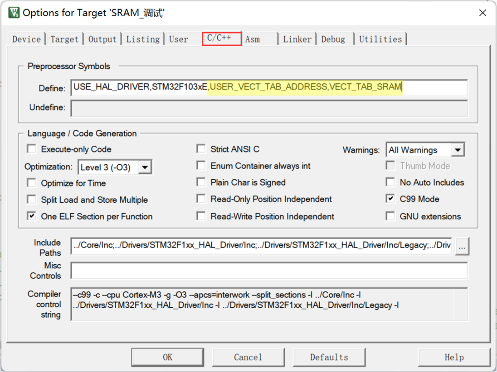Toggle One ELF Section per Function
This screenshot has height=372, width=497.
32,216
